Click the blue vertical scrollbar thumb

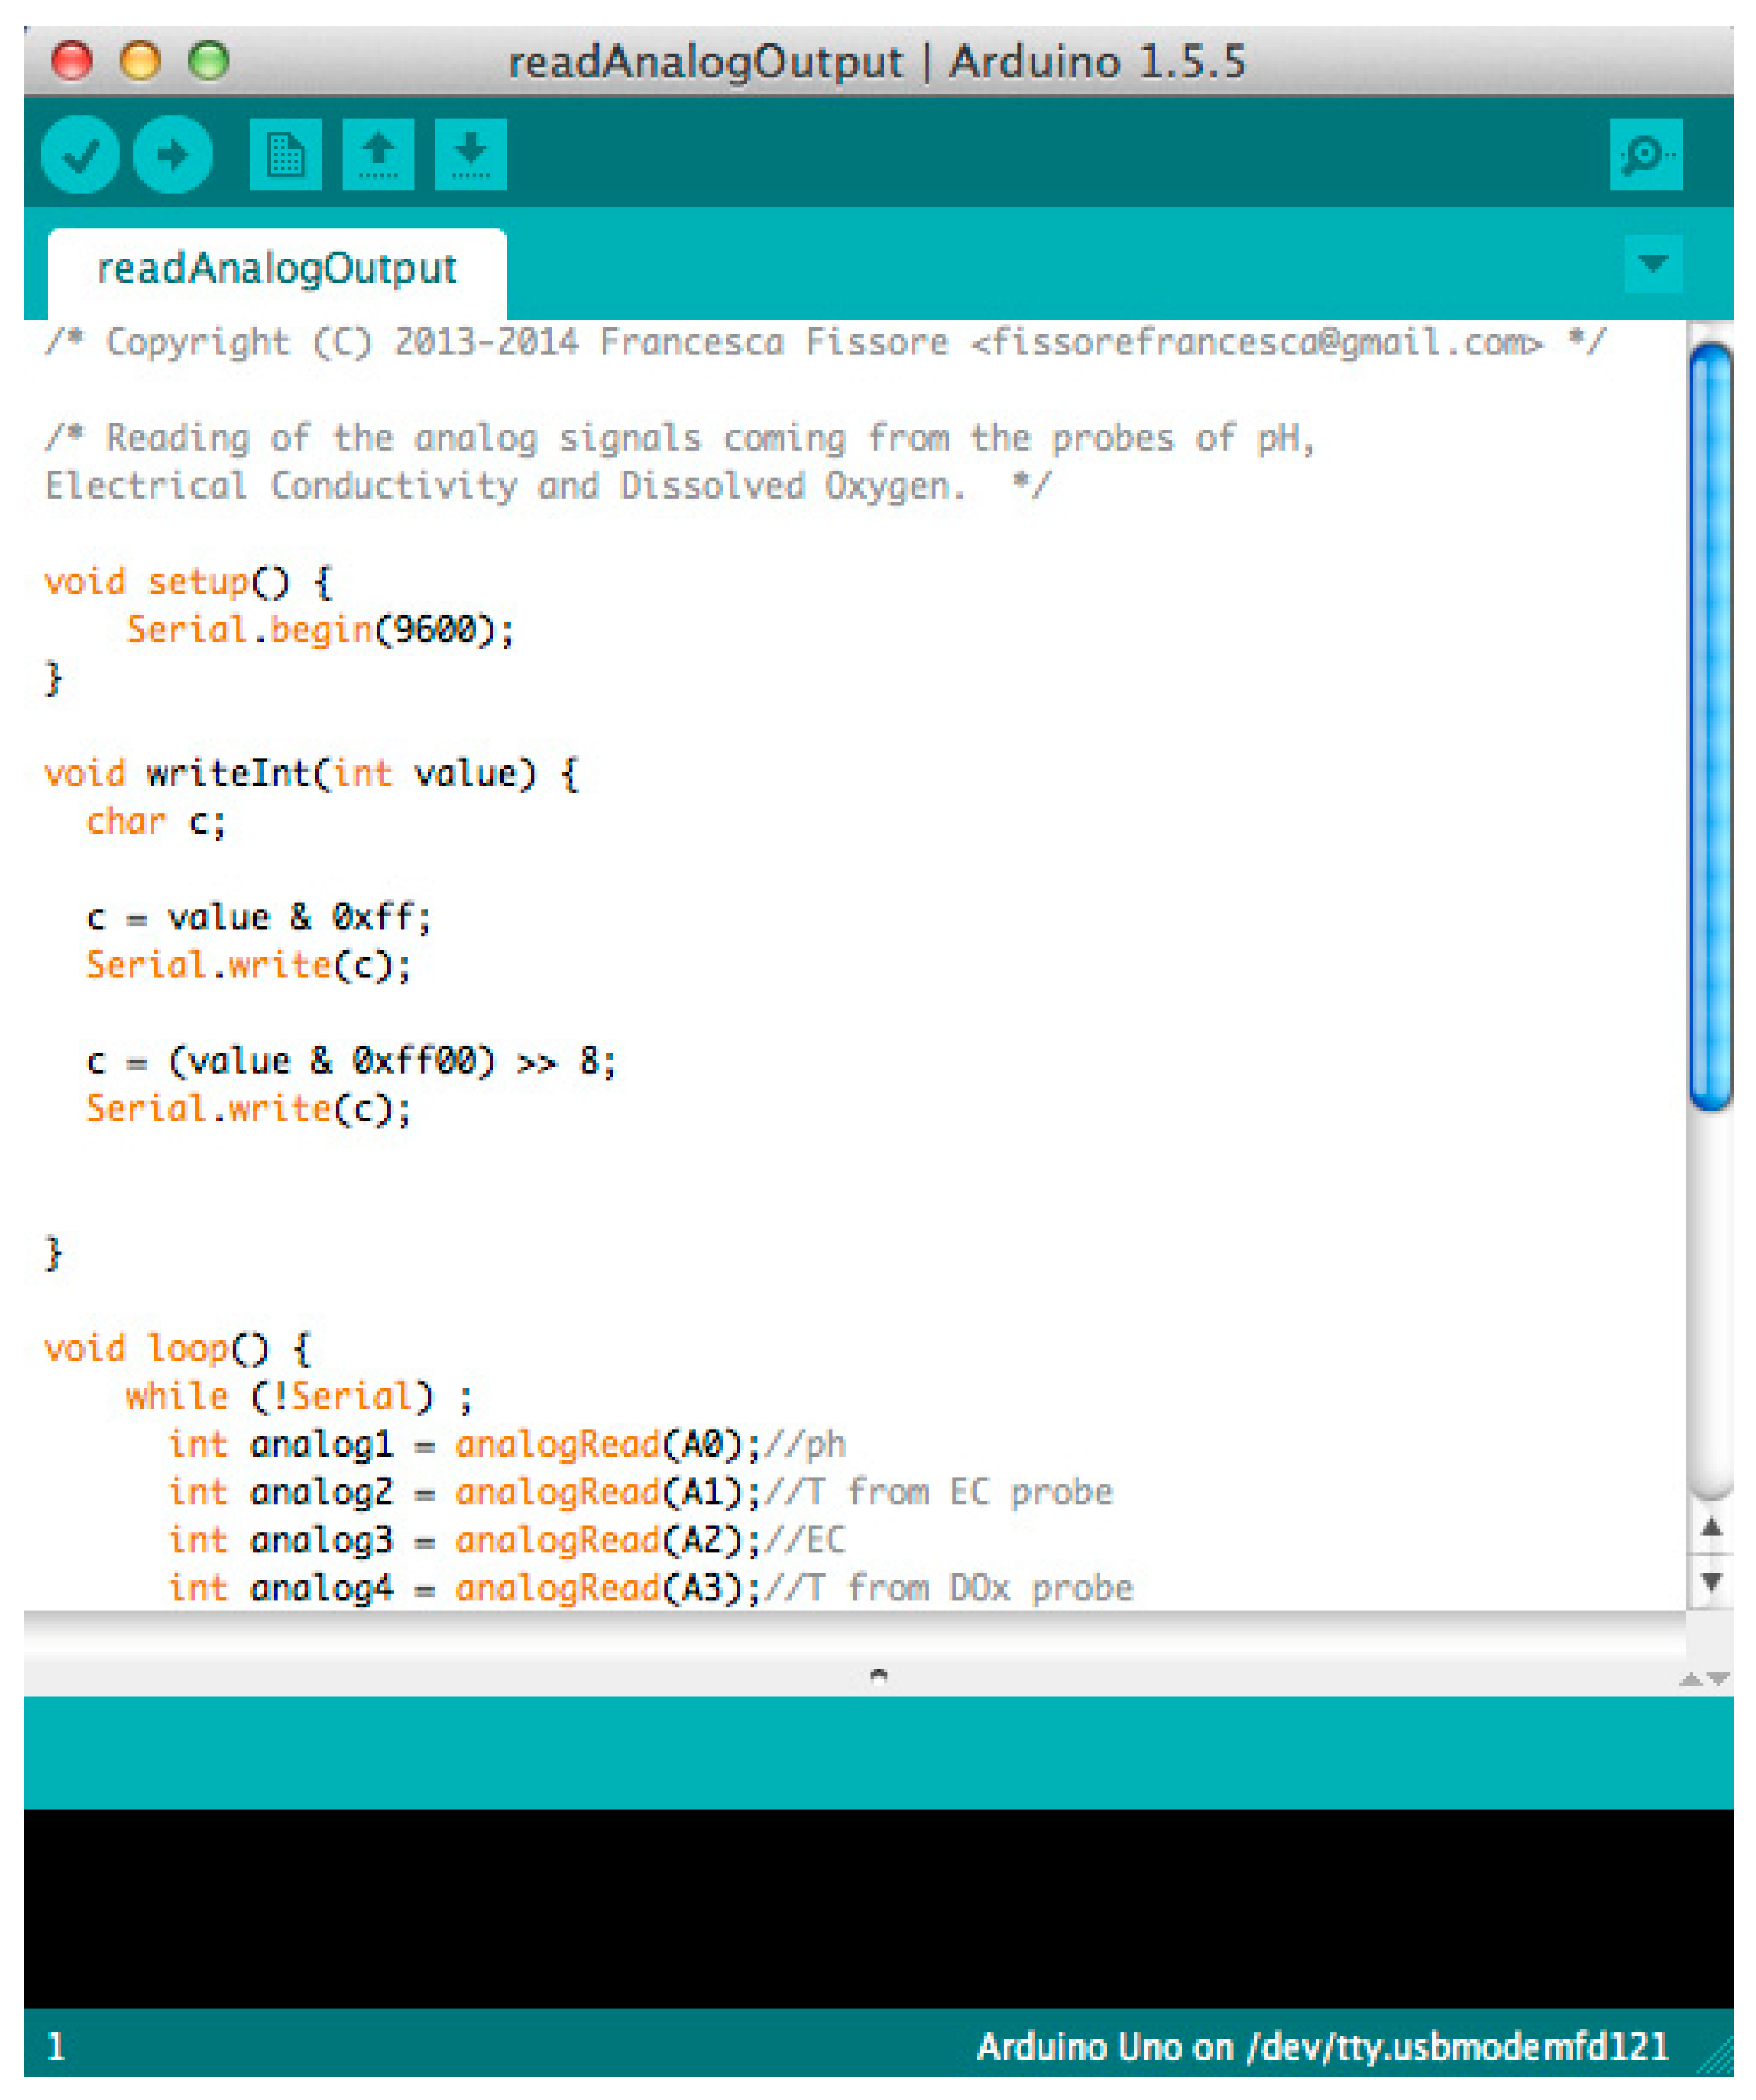point(1711,727)
